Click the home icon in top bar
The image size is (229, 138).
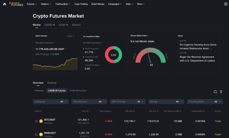[x=4, y=4]
